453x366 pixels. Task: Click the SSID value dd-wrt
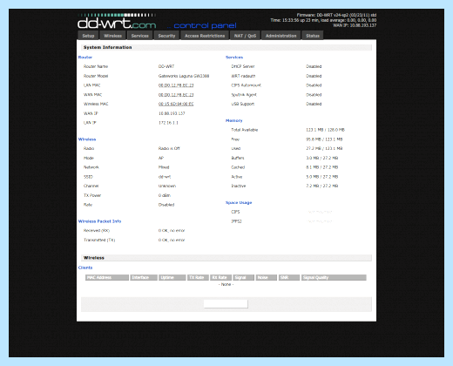[x=165, y=177]
